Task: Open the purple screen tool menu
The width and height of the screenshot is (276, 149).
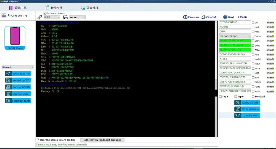Action: tap(18, 8)
